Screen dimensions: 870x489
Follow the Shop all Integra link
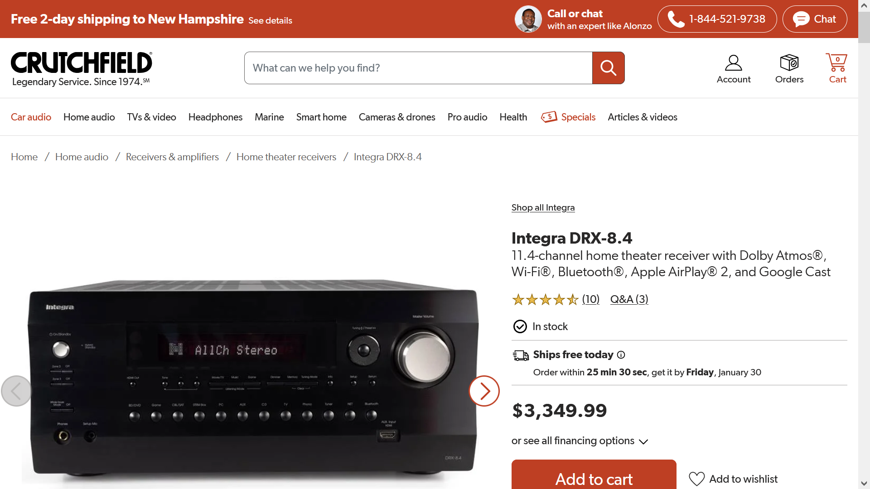pos(543,207)
